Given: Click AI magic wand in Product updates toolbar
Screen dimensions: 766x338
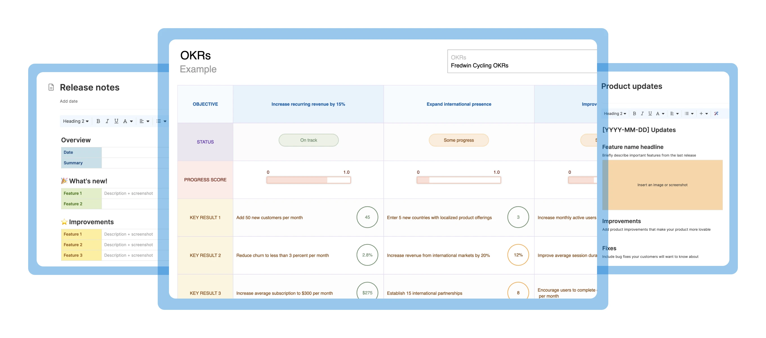Looking at the screenshot, I should point(716,113).
